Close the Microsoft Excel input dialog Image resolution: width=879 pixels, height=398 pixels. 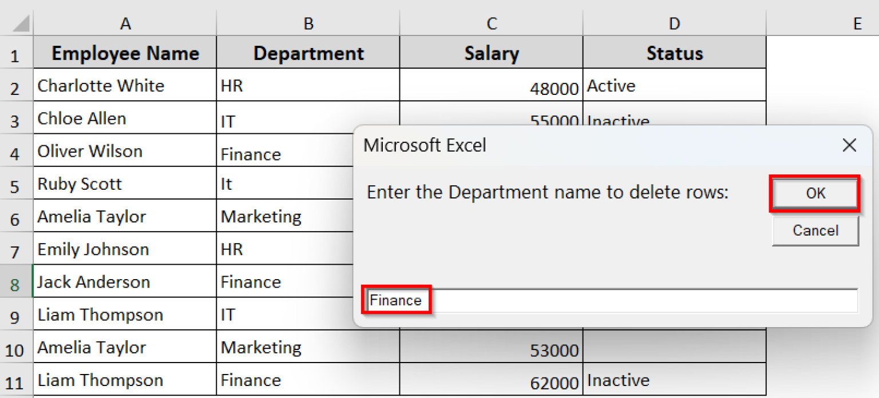(849, 145)
